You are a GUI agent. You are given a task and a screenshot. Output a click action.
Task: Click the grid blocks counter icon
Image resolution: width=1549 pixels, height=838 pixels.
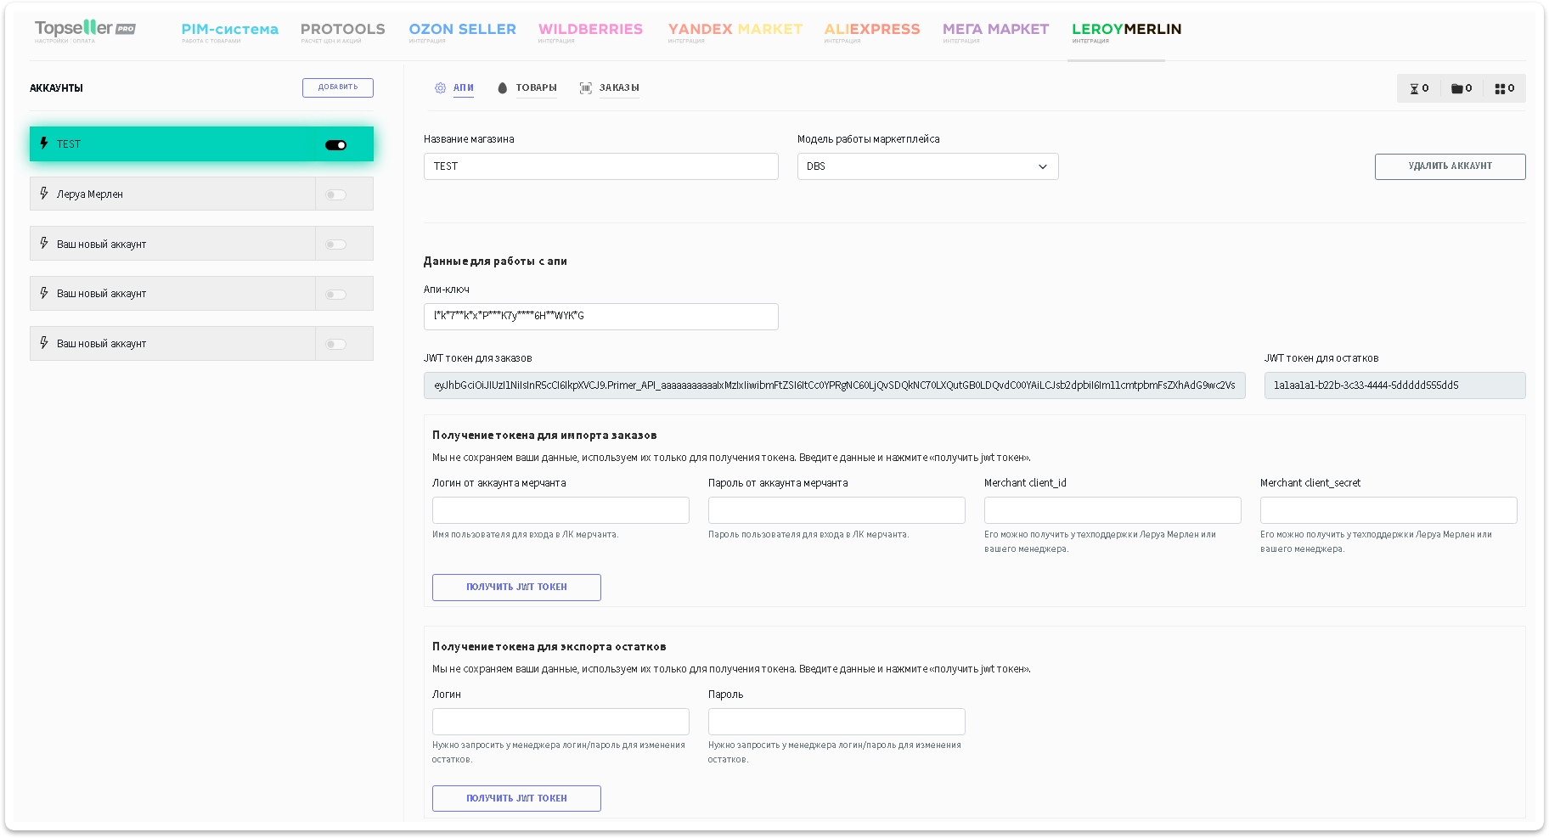pos(1500,88)
